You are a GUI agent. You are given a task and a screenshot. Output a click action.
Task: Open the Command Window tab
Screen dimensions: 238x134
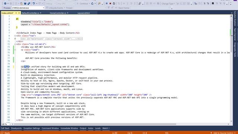click(50, 128)
